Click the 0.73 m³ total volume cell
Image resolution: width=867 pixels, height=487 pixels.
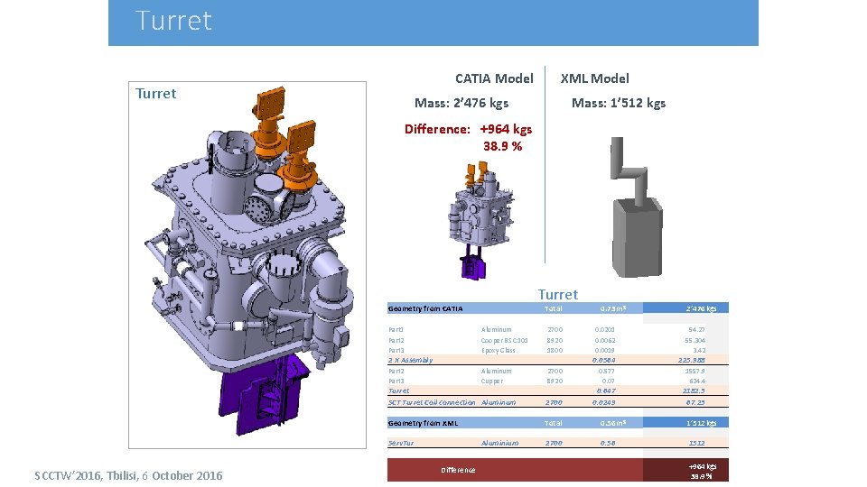(613, 308)
